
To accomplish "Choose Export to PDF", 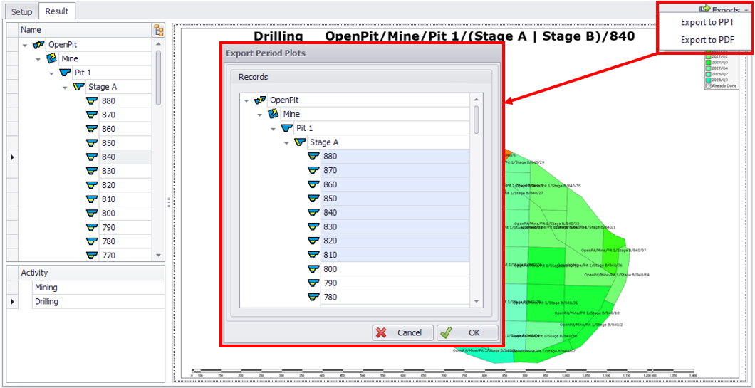I will (707, 40).
